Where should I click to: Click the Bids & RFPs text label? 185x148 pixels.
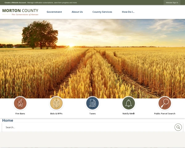[56, 113]
